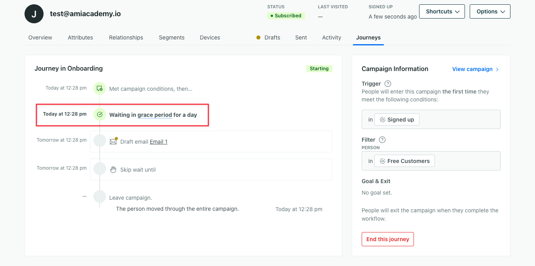Open the Trigger help question mark
Image resolution: width=535 pixels, height=266 pixels.
[x=387, y=83]
